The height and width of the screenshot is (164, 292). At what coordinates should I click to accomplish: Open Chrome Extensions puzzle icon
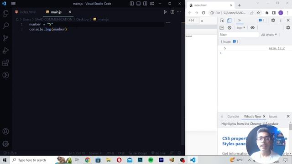pyautogui.click(x=267, y=13)
